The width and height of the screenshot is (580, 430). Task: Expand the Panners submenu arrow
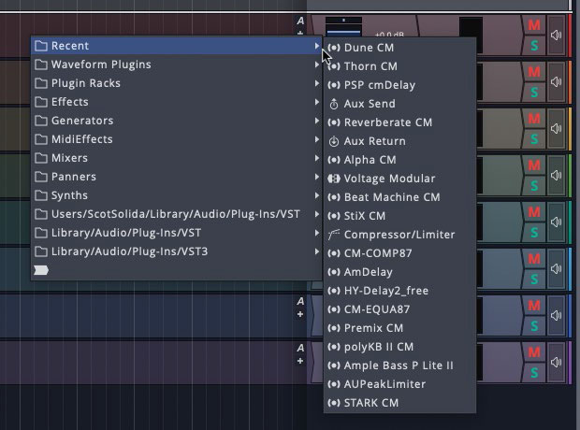pos(316,177)
